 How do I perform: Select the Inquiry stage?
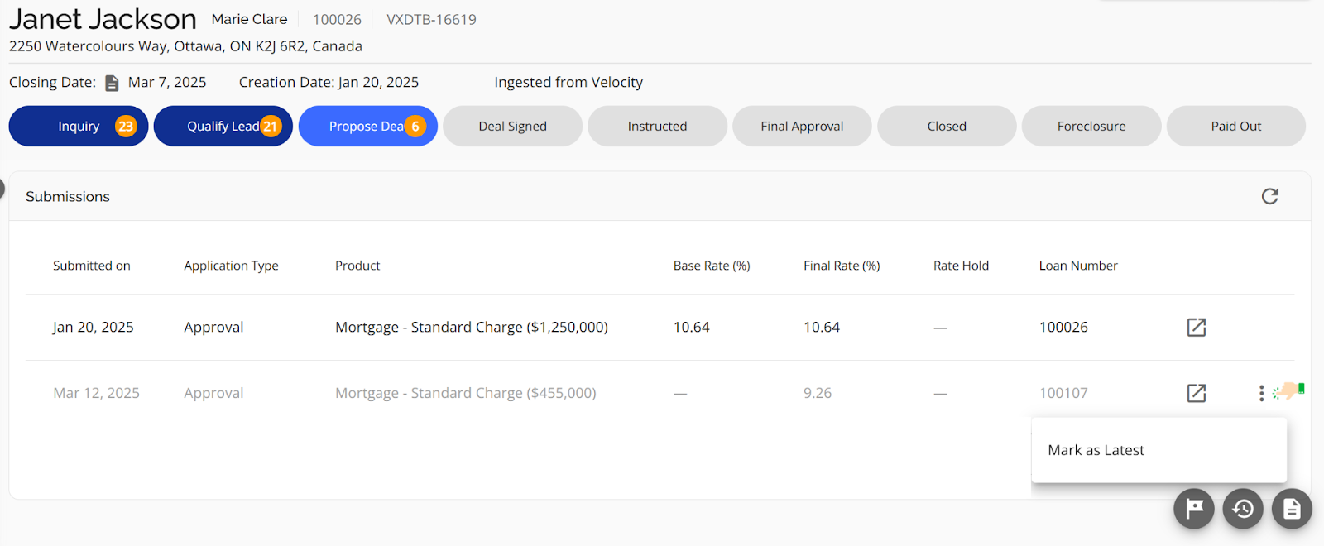79,126
